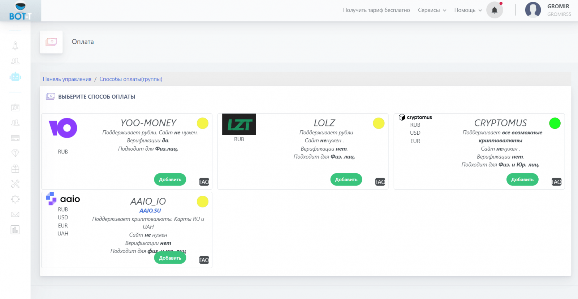Go to Панель управления breadcrumb
This screenshot has width=578, height=299.
(x=67, y=79)
